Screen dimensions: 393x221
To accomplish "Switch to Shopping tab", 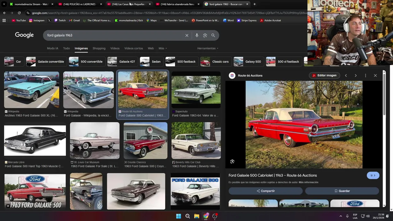I will (x=99, y=48).
